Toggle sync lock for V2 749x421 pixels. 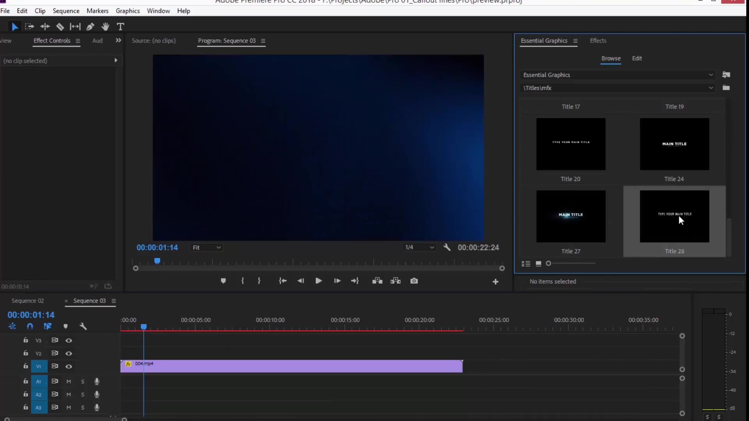pos(55,353)
